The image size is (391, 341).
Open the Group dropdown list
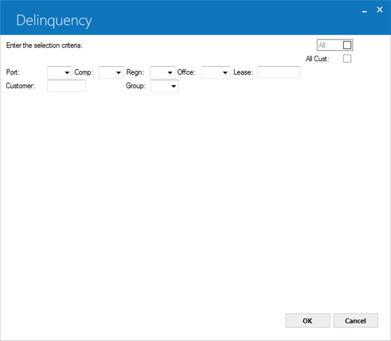[x=165, y=86]
